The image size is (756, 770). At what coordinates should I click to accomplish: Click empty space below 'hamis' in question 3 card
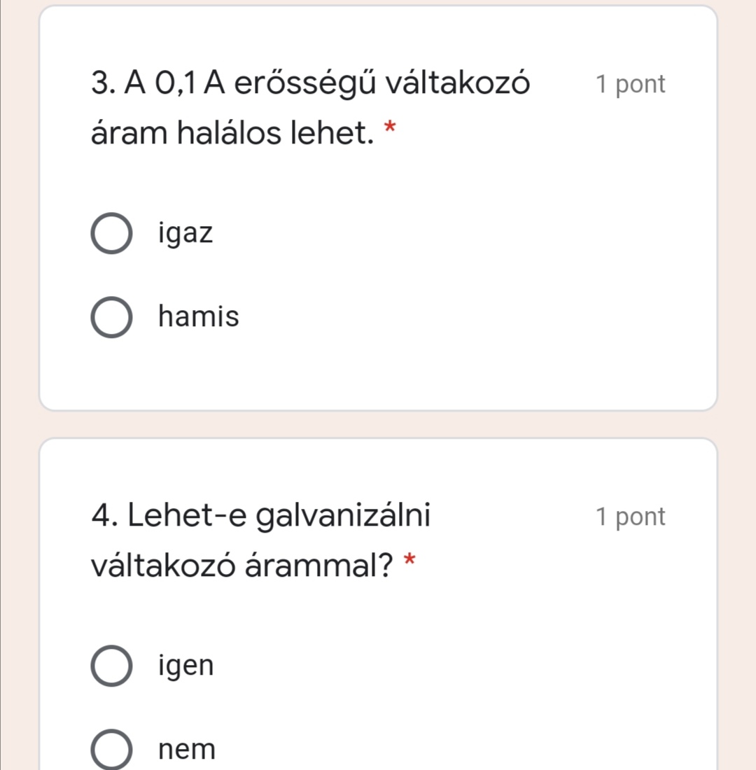tap(378, 374)
